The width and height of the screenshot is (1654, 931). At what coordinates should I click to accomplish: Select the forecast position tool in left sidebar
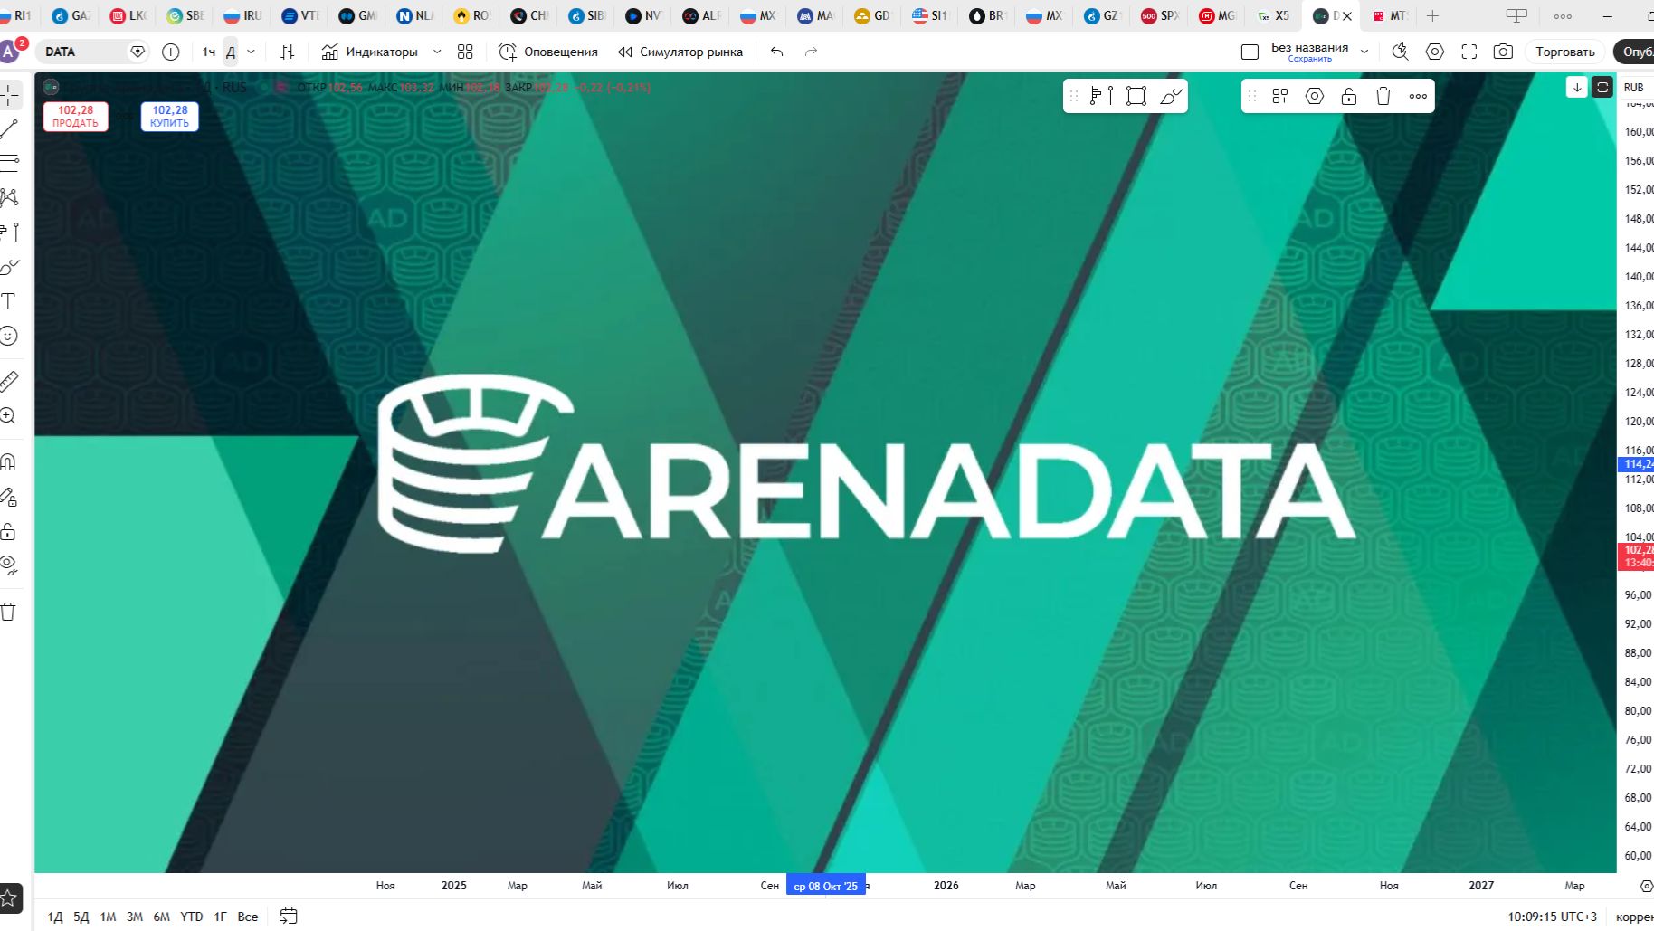[x=9, y=232]
